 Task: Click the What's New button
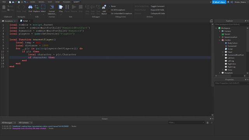click(x=219, y=2)
